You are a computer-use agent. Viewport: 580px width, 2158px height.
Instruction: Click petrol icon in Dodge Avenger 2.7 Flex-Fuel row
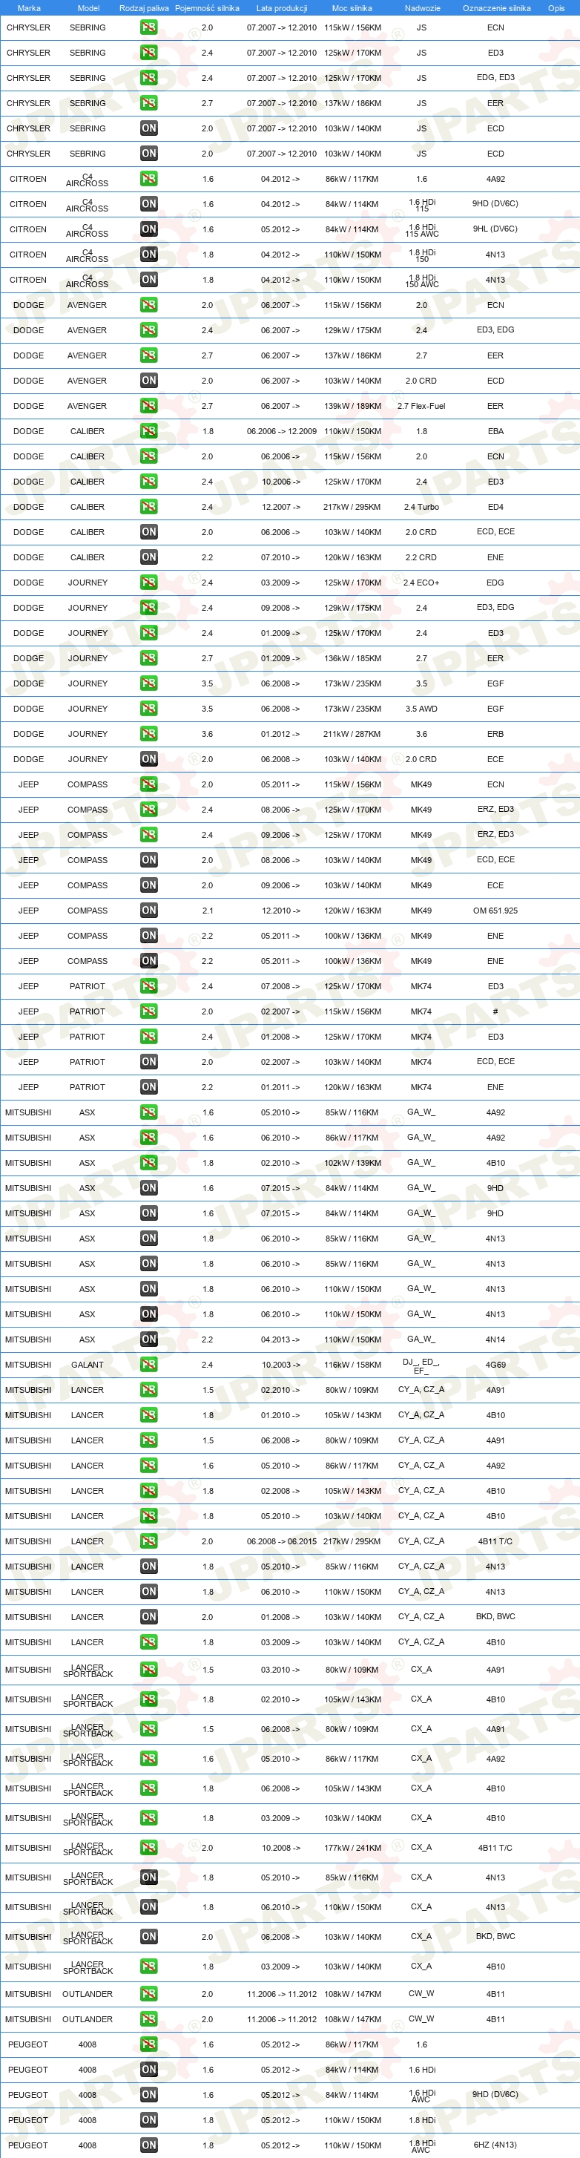pos(149,405)
